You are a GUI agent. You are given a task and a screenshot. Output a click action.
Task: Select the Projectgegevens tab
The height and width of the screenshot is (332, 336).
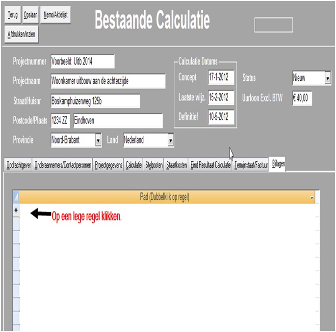click(x=108, y=166)
